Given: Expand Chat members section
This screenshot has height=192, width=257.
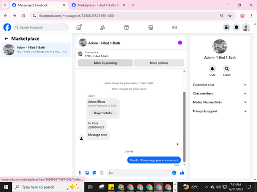Looking at the screenshot, I should click(220, 94).
